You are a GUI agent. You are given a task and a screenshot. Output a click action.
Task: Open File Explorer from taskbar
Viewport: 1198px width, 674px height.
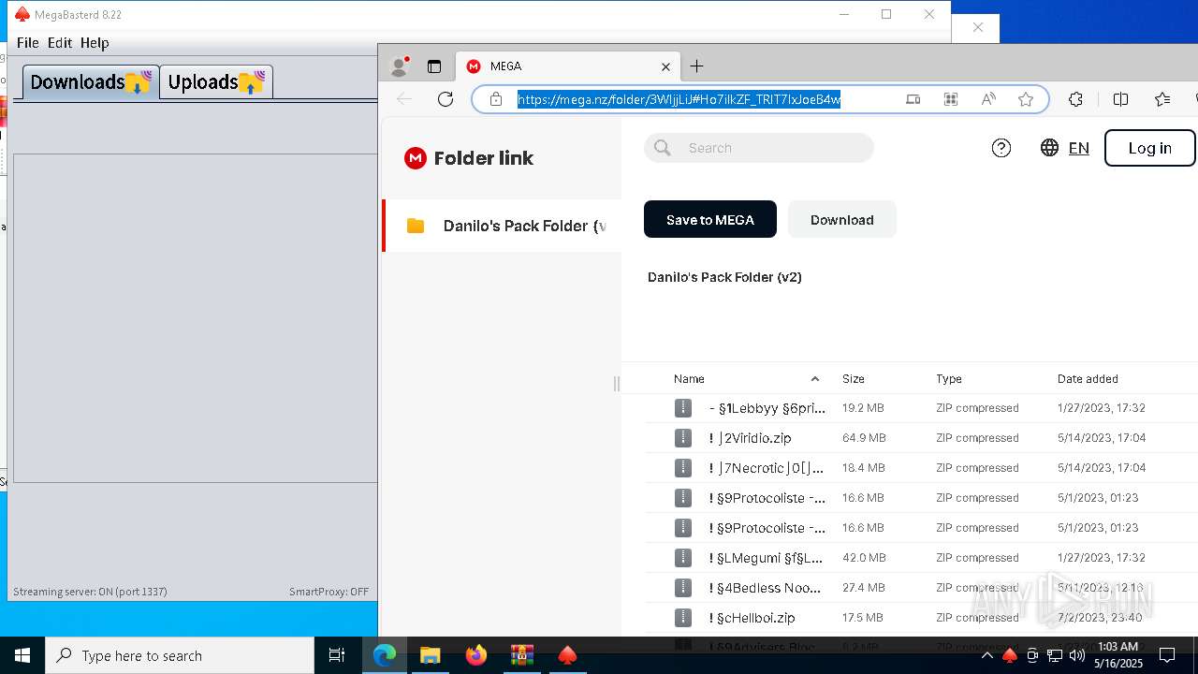pos(430,655)
